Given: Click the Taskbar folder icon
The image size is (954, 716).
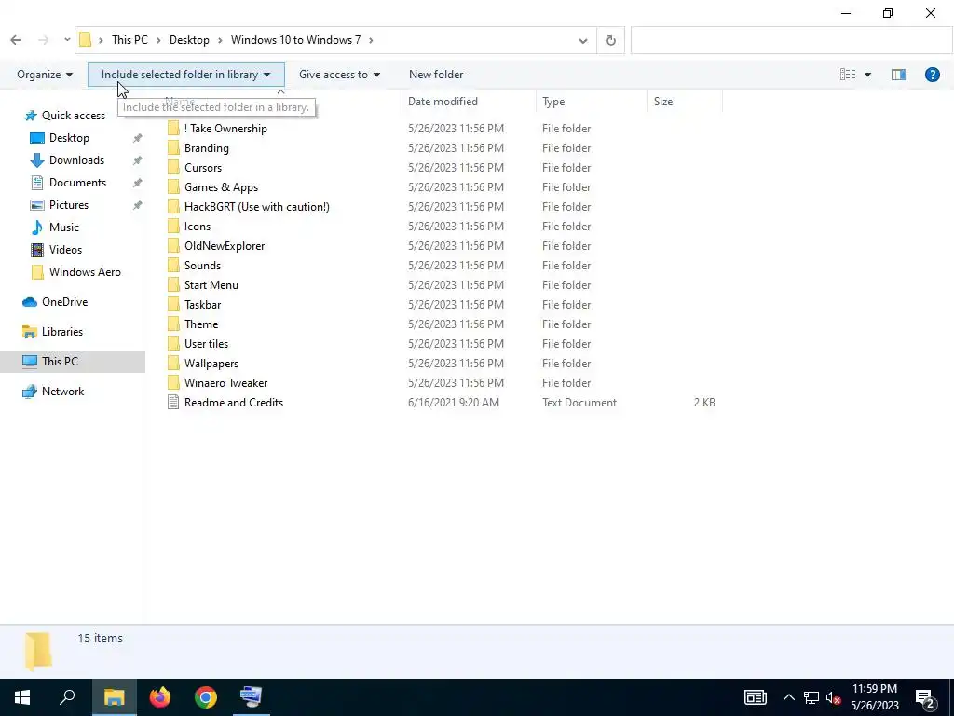Looking at the screenshot, I should [x=173, y=305].
